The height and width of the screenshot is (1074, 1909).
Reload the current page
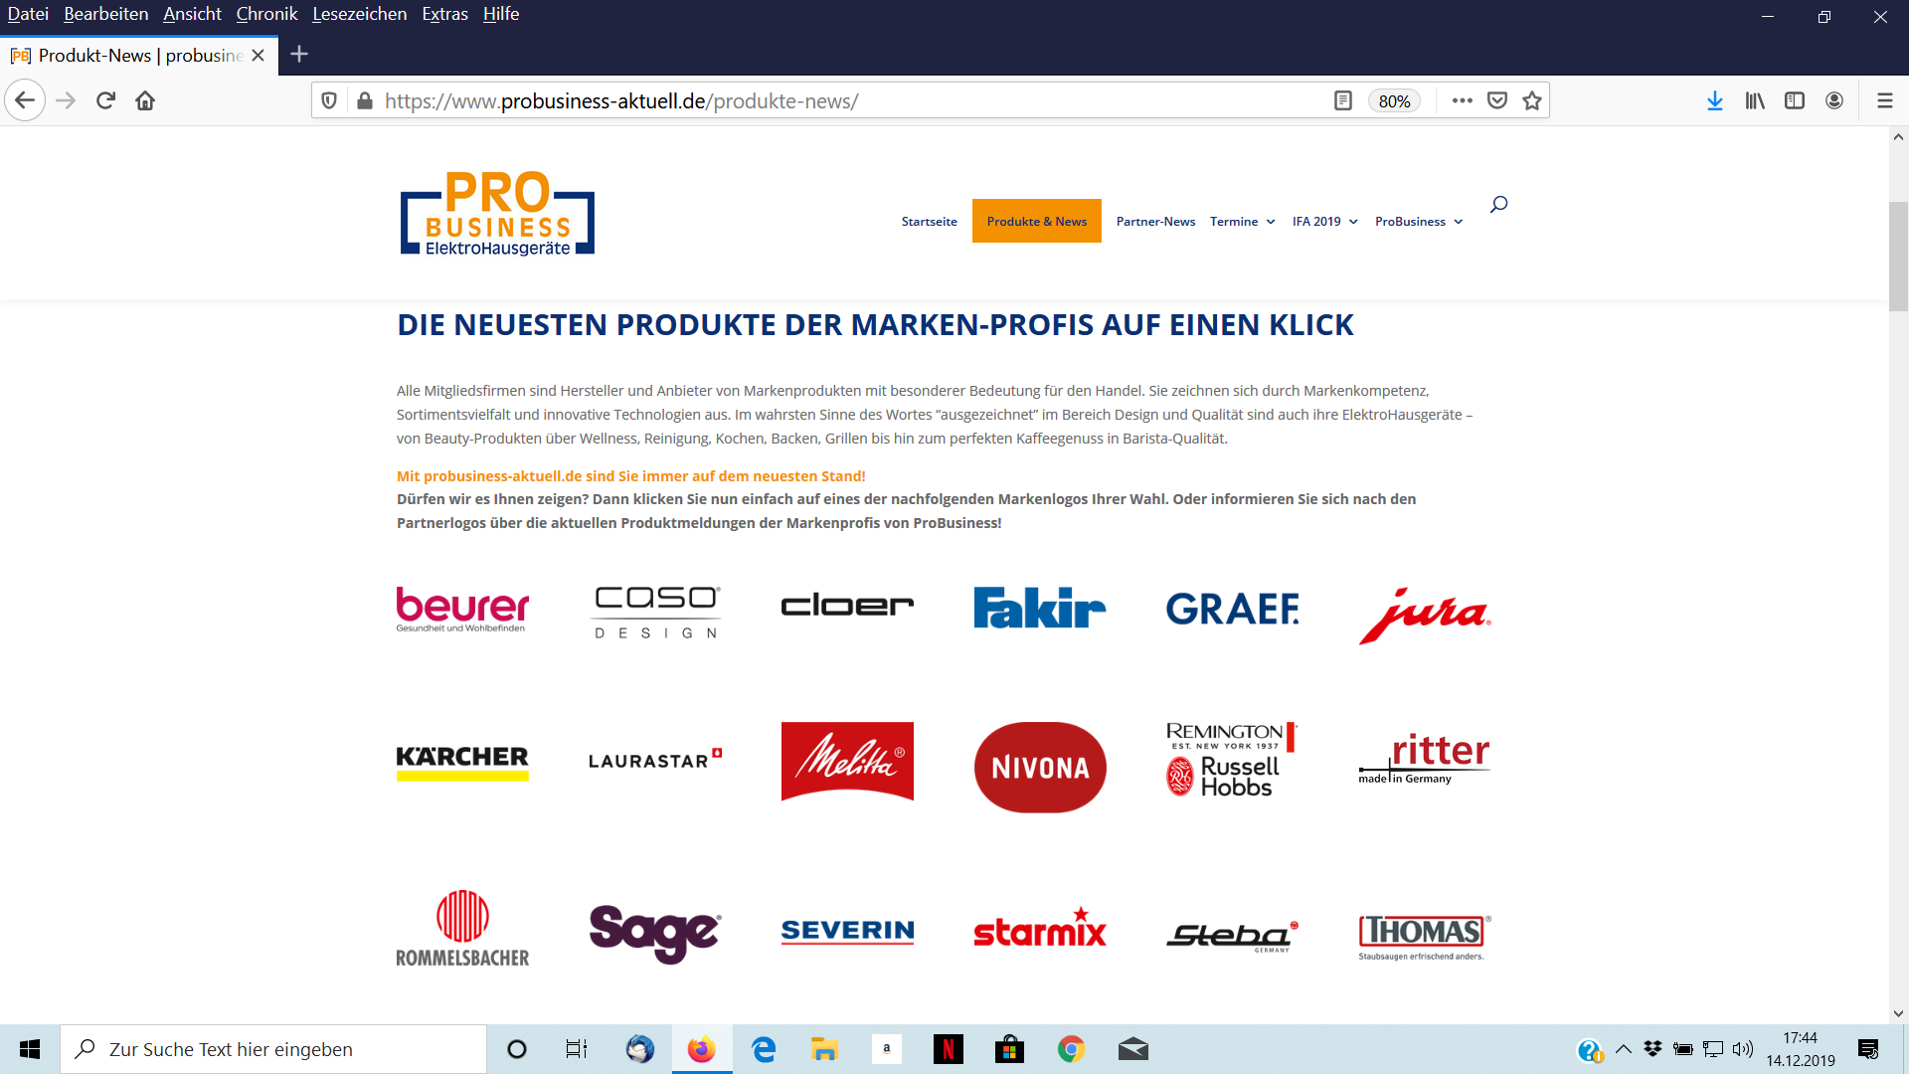(x=105, y=100)
